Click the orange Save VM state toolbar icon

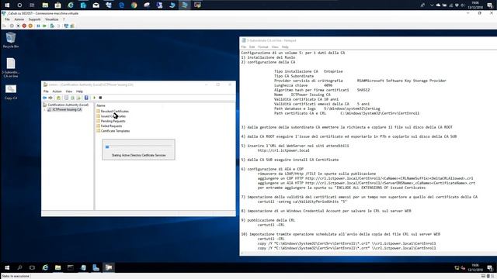pyautogui.click(x=30, y=26)
